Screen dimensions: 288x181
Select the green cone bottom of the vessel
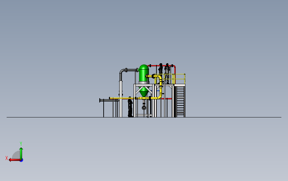click(144, 93)
